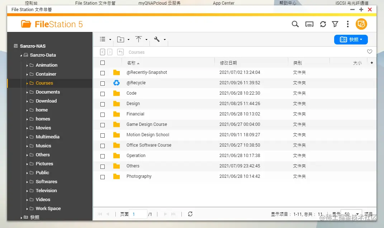Viewport: 384px width, 228px height.
Task: Expand the 快照 snapshot tree node
Action: (x=21, y=218)
